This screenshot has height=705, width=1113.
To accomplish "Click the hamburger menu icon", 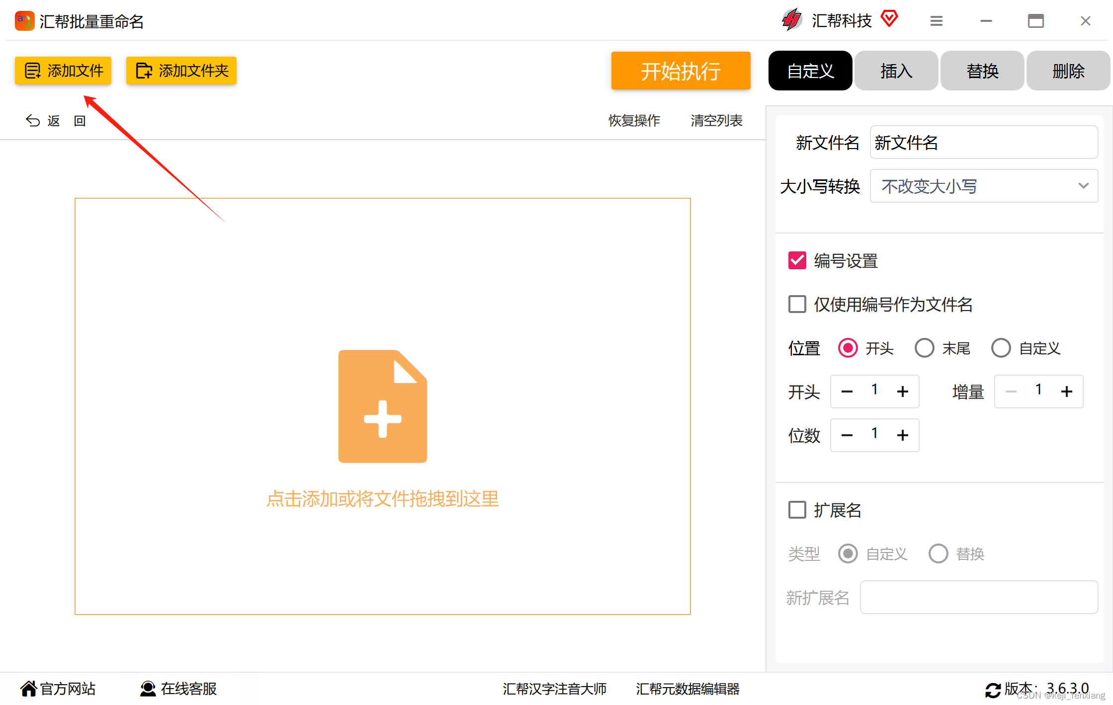I will pyautogui.click(x=936, y=21).
